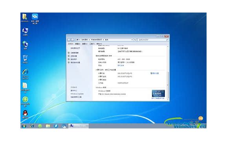Click the Advanced system settings shield icon

tap(69, 62)
